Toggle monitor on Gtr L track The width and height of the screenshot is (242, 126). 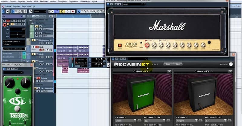[43, 50]
